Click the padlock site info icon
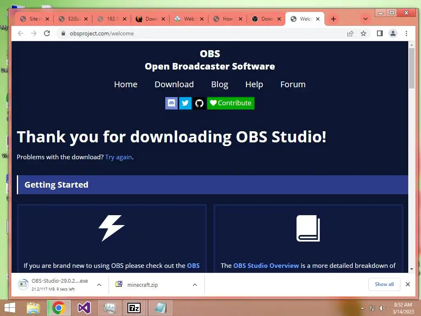Viewport: 421px width, 316px height. coord(63,33)
